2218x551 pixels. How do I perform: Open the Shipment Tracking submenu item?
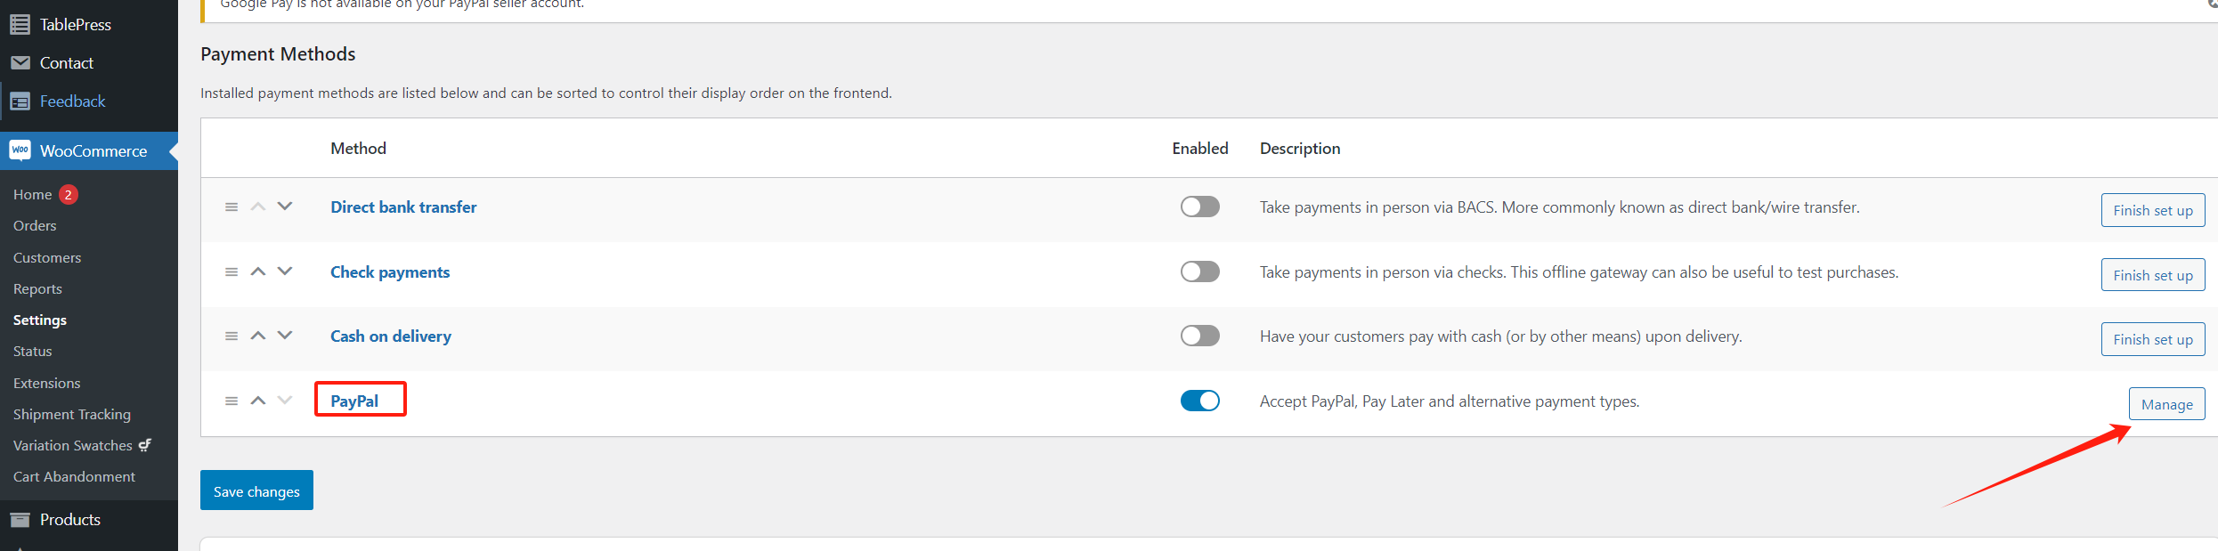coord(71,414)
